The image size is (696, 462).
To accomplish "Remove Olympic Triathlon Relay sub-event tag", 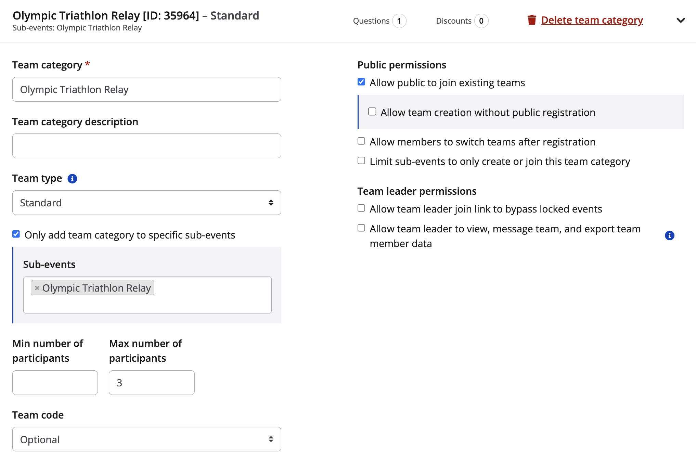I will pos(37,288).
